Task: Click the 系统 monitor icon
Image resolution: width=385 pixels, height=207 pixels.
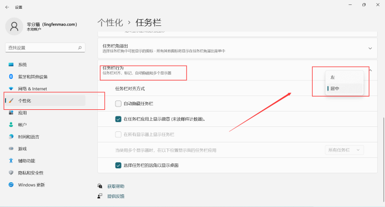Action: pos(11,65)
